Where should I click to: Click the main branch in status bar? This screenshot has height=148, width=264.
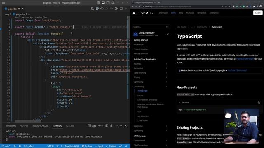point(6,146)
